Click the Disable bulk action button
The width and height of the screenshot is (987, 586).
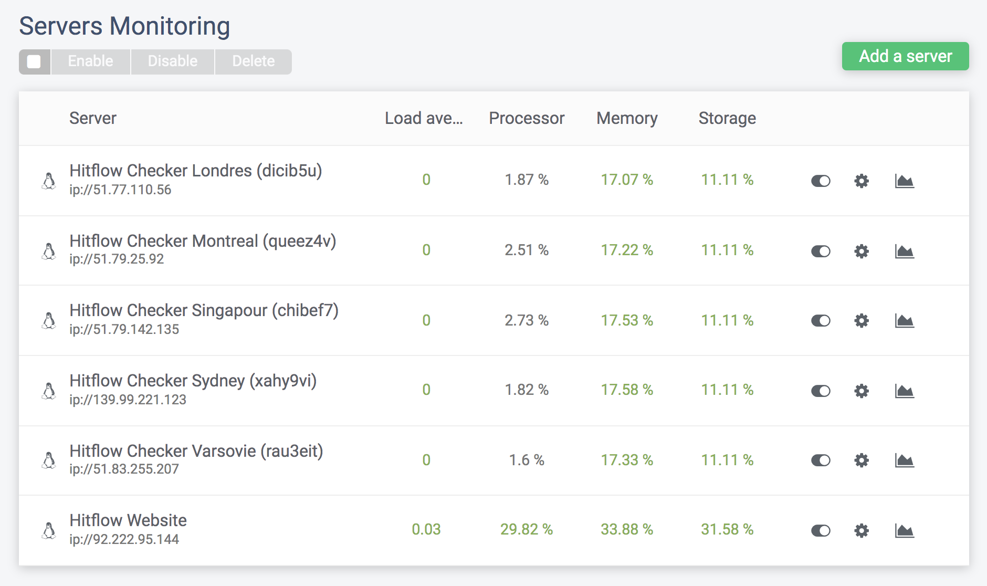[x=173, y=62]
